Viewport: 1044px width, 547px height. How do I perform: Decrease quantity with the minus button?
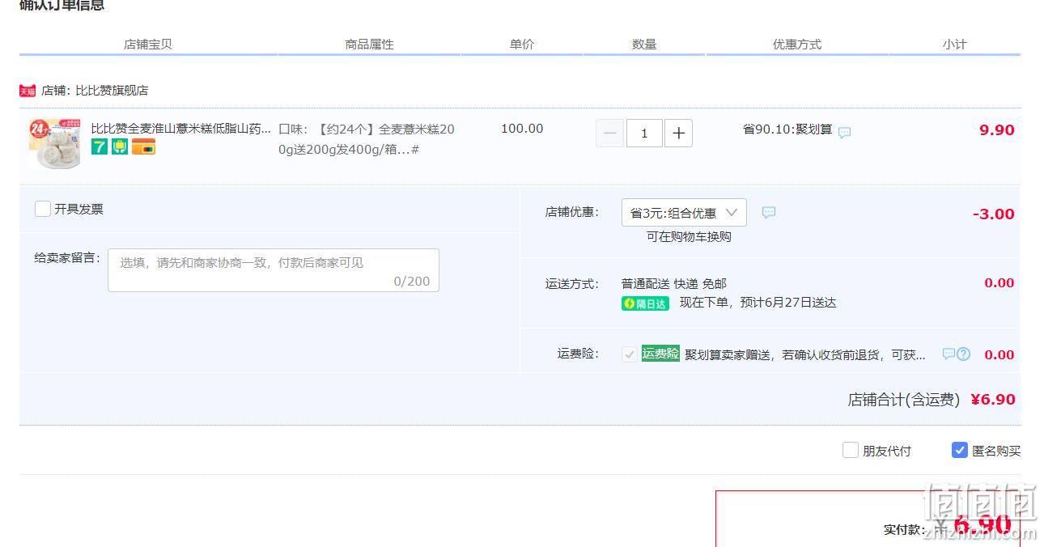coord(610,133)
